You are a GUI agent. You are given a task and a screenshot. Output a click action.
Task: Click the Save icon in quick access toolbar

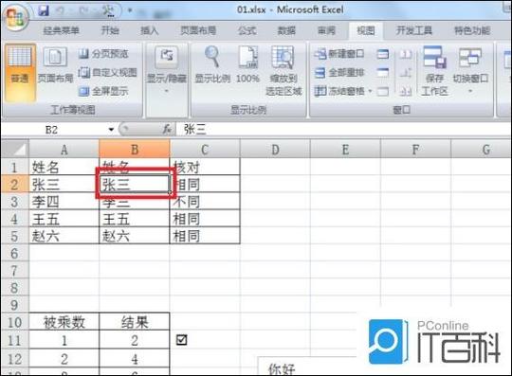pos(44,10)
